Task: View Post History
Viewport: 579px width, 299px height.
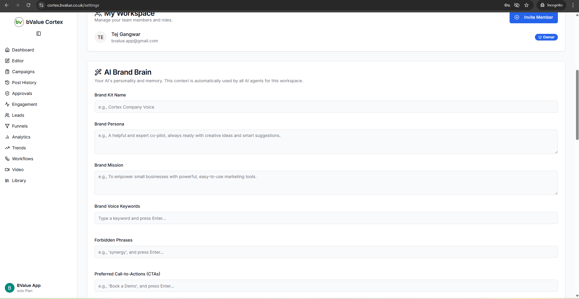Action: pos(24,83)
